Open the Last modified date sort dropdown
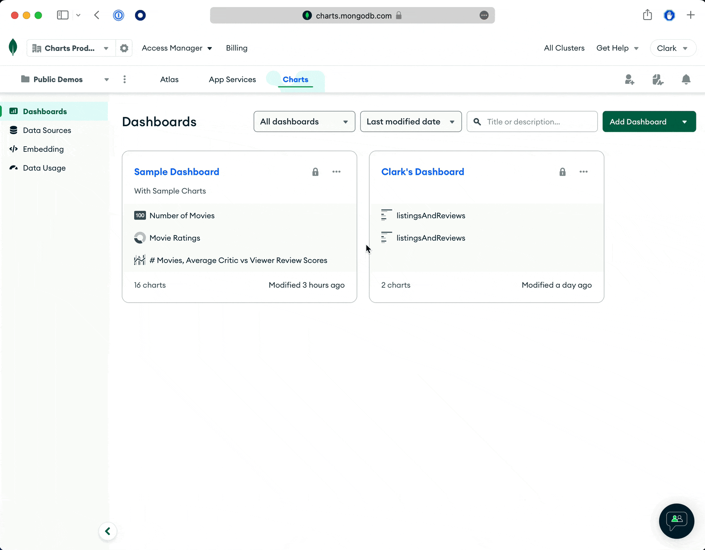This screenshot has height=550, width=705. tap(411, 122)
